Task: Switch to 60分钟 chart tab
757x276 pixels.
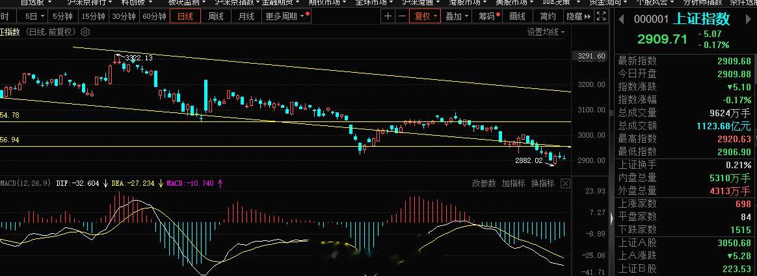Action: (x=155, y=16)
